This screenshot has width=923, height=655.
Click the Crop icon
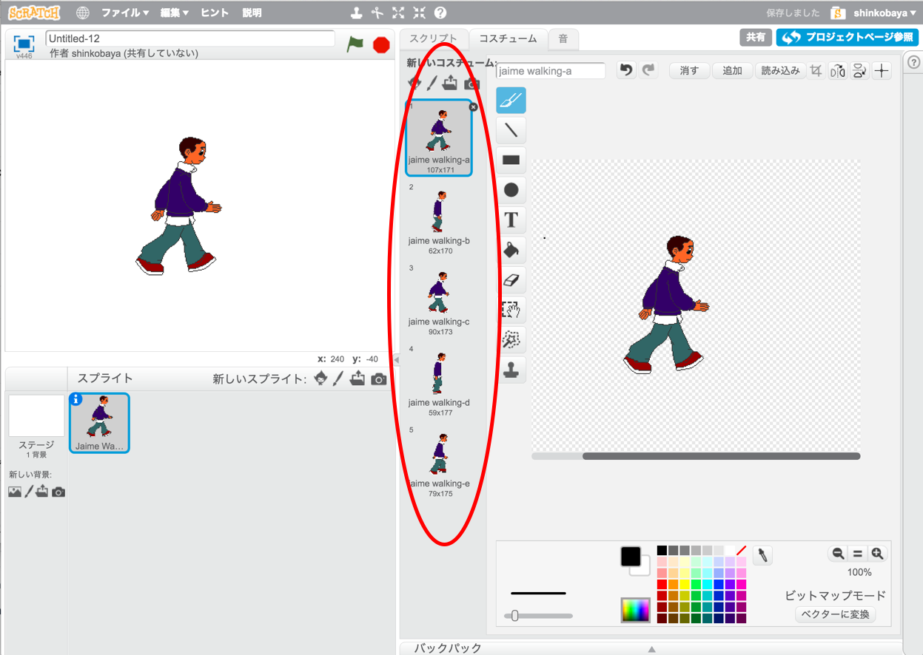click(x=816, y=71)
